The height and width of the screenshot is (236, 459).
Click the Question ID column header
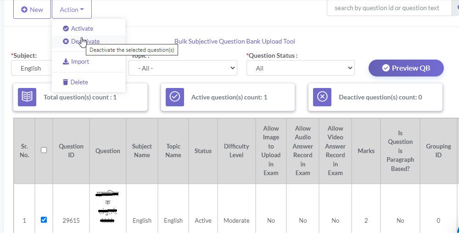[x=71, y=151]
